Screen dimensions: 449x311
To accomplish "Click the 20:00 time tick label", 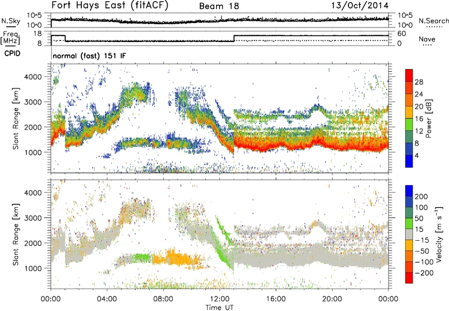I will (x=332, y=299).
